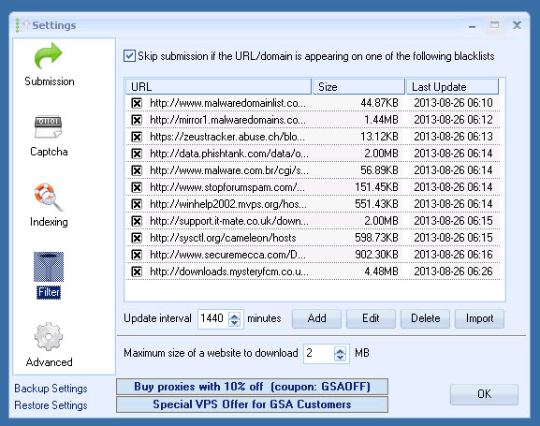Click the Add blacklist button
This screenshot has width=540, height=426.
316,318
